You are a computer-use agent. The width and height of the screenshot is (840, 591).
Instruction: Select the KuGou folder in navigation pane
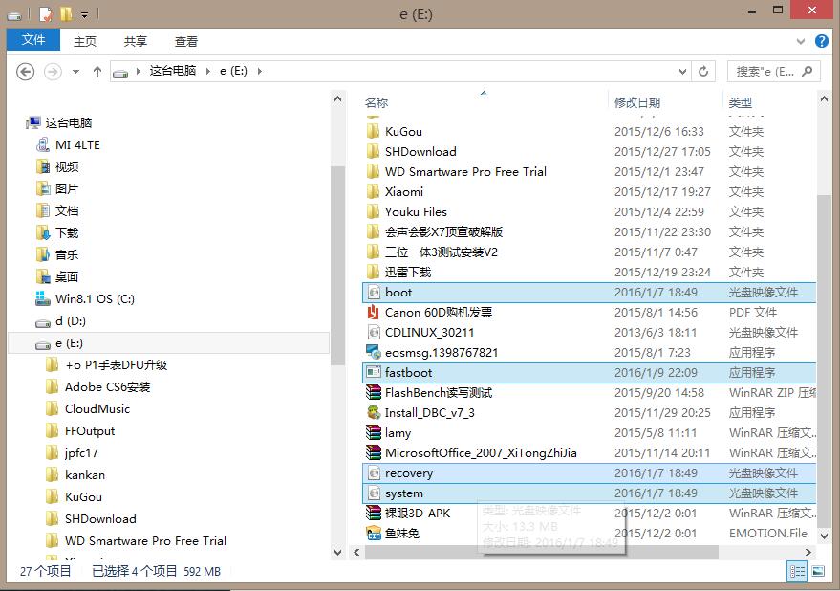[x=84, y=496]
